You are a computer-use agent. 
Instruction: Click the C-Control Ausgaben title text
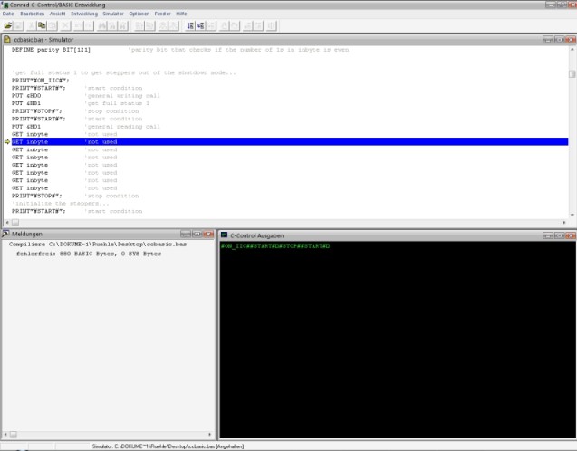coord(257,235)
